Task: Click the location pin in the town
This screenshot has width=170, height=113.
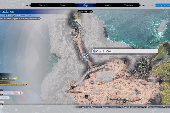Action: tap(141, 73)
